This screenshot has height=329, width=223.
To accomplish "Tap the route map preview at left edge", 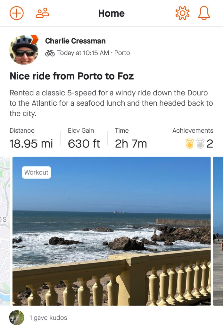I will pyautogui.click(x=5, y=231).
